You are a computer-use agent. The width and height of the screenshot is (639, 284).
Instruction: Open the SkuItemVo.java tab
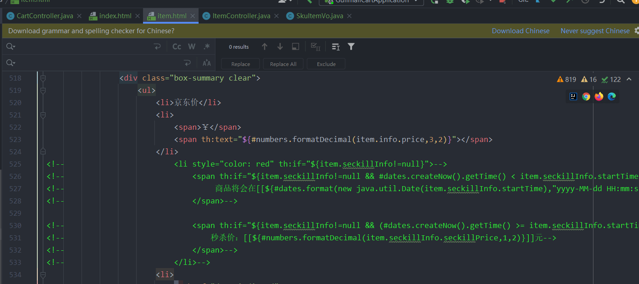pos(319,16)
